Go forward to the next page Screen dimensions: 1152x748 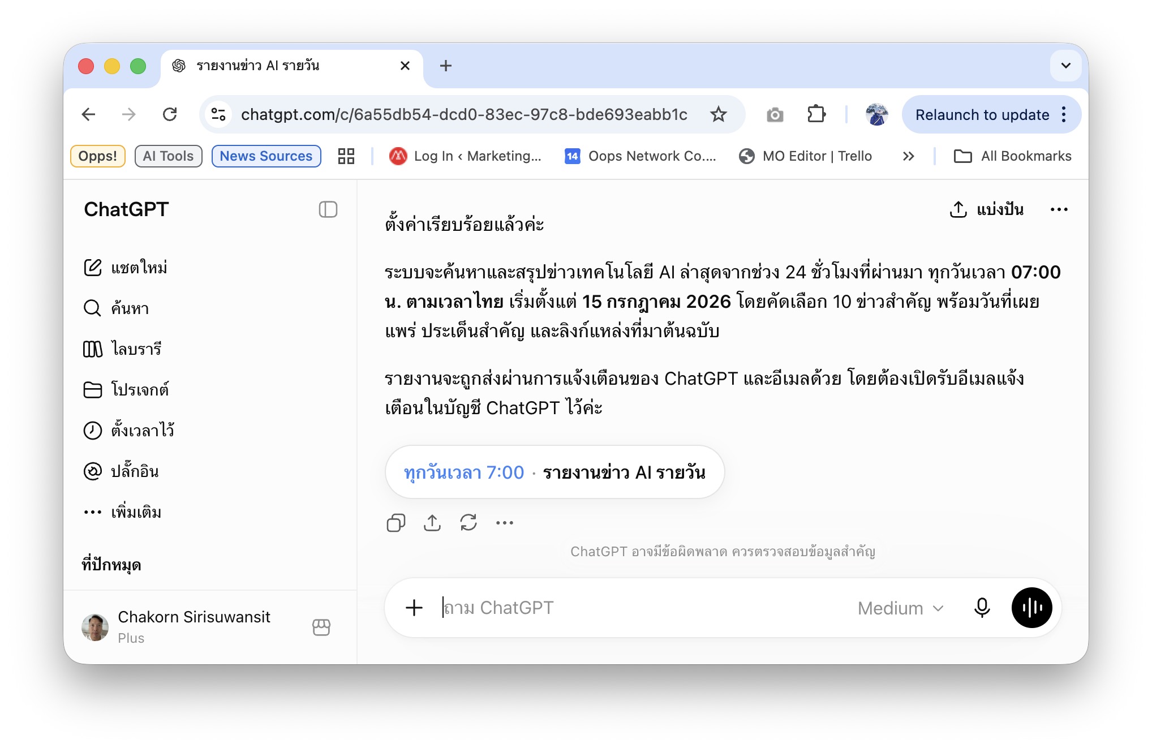tap(129, 114)
